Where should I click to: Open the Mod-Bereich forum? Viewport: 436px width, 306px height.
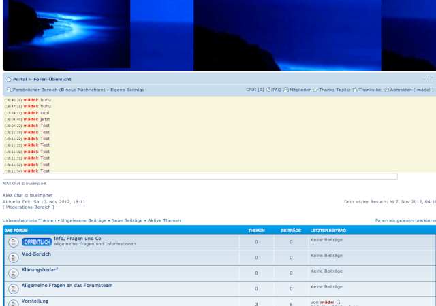(36, 254)
